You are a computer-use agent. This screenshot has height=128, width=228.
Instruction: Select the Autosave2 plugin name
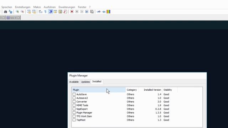click(82, 98)
